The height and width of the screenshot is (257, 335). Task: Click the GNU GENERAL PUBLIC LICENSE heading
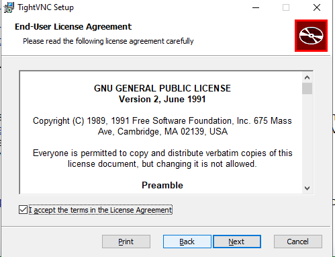coord(162,88)
